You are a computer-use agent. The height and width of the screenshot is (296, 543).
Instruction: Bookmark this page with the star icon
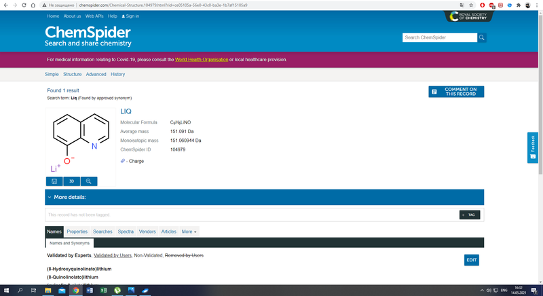(x=471, y=5)
